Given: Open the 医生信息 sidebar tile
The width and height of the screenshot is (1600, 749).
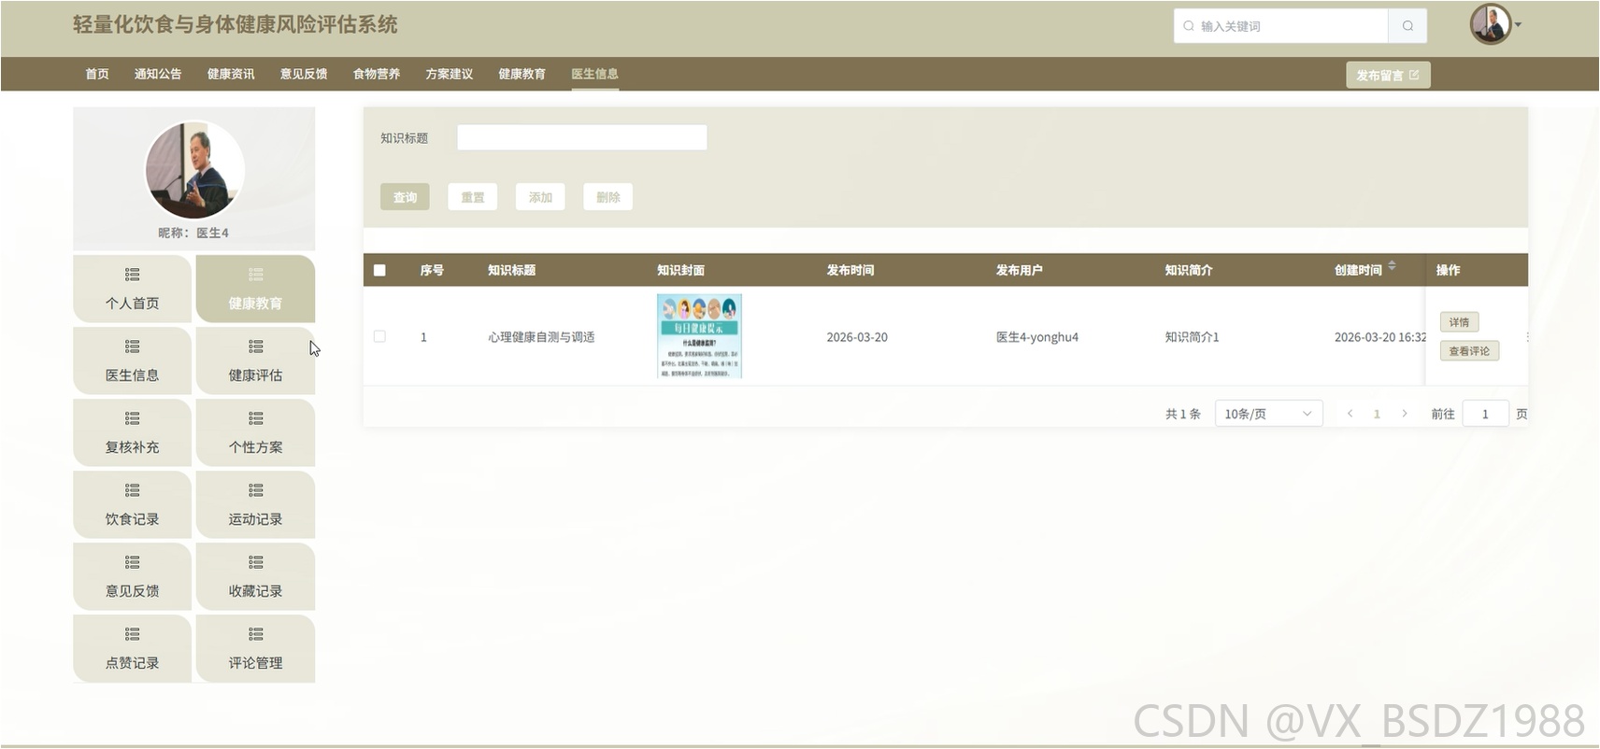Looking at the screenshot, I should click(132, 361).
